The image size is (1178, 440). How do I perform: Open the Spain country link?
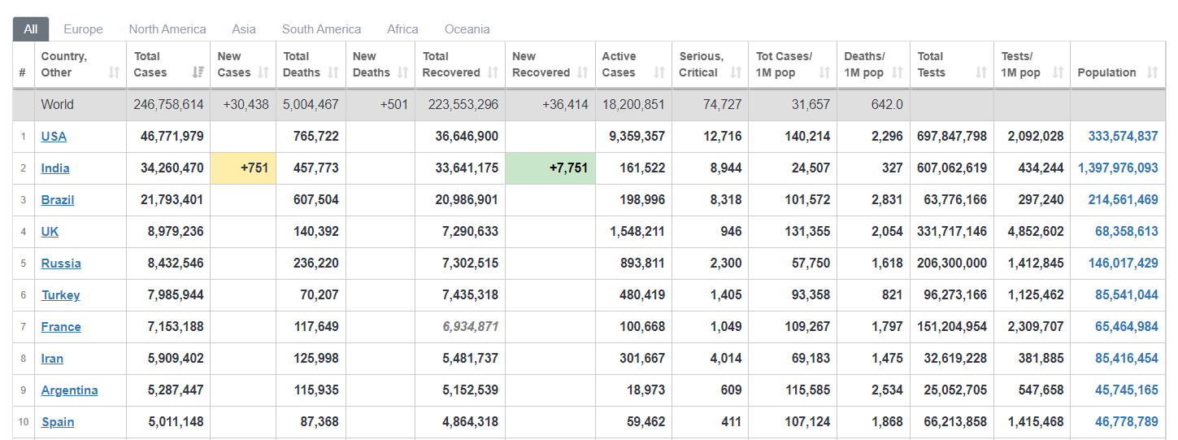pyautogui.click(x=58, y=422)
